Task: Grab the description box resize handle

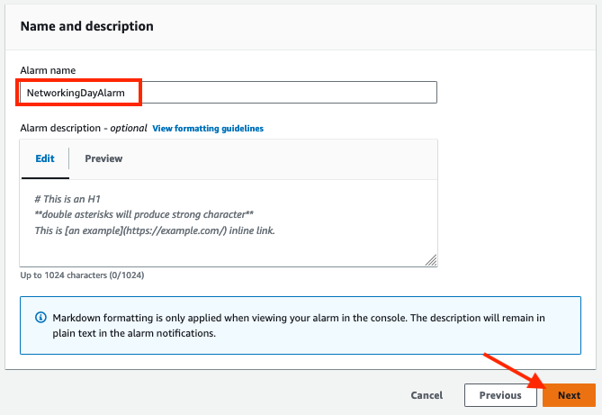Action: point(431,260)
